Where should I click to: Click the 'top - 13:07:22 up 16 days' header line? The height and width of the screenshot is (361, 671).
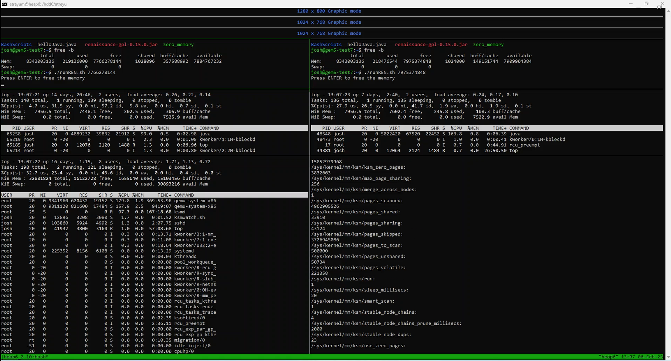(106, 162)
